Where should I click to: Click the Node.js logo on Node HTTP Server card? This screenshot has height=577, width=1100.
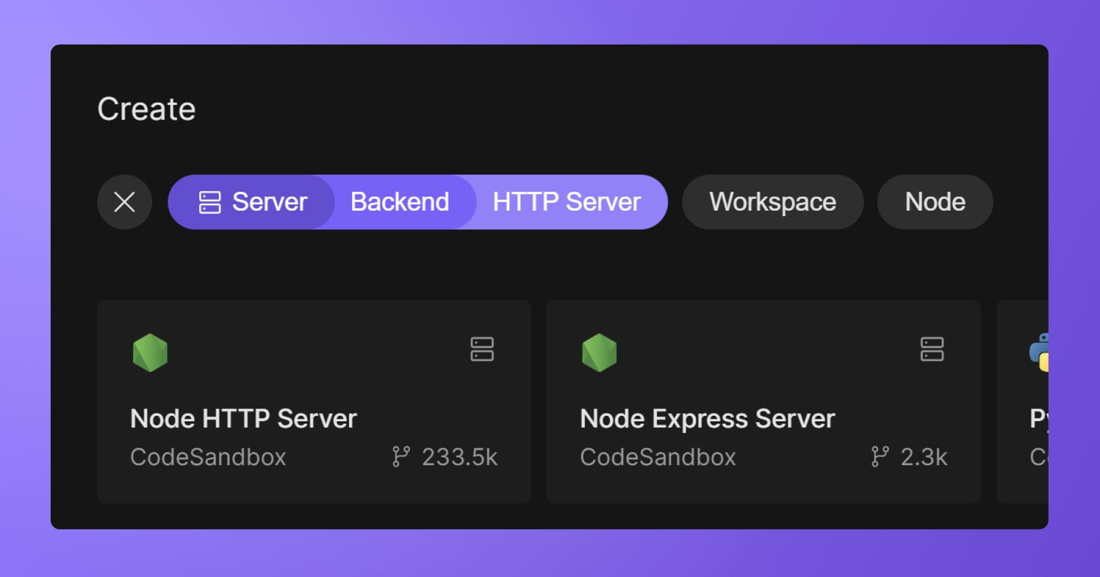pyautogui.click(x=150, y=353)
